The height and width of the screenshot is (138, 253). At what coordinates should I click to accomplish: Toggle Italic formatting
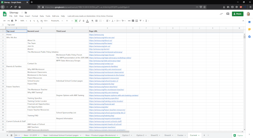coord(80,21)
